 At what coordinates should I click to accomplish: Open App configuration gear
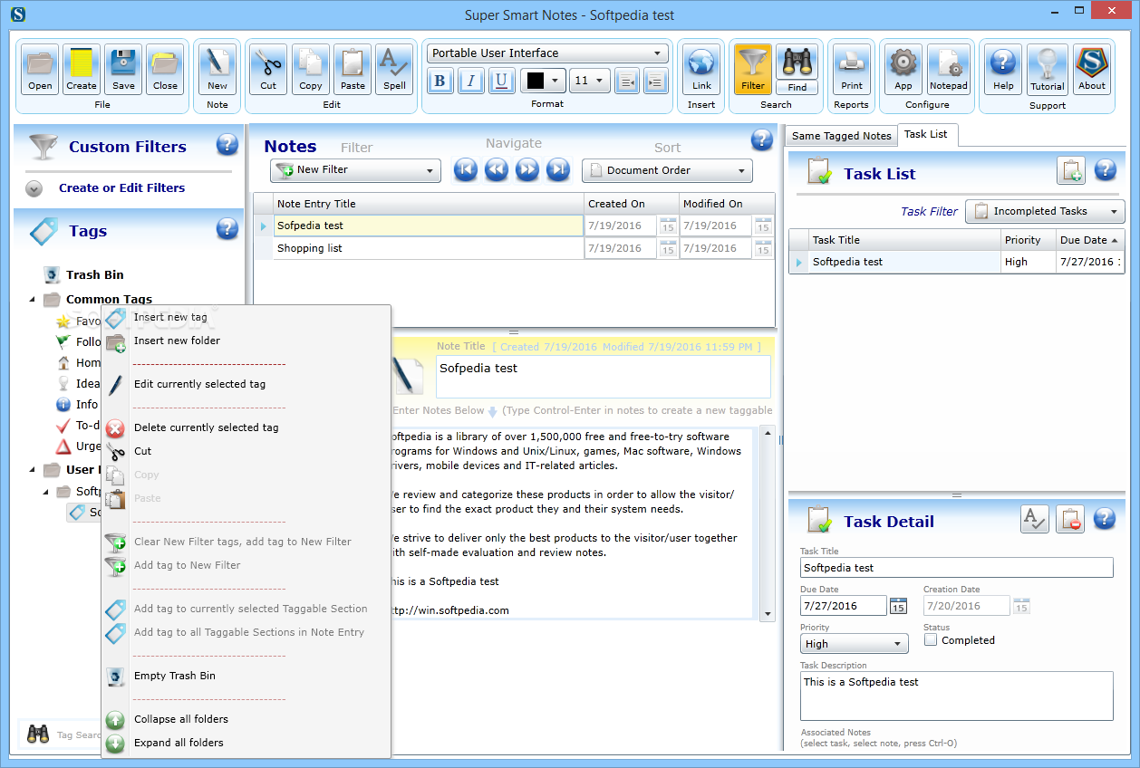[x=903, y=69]
